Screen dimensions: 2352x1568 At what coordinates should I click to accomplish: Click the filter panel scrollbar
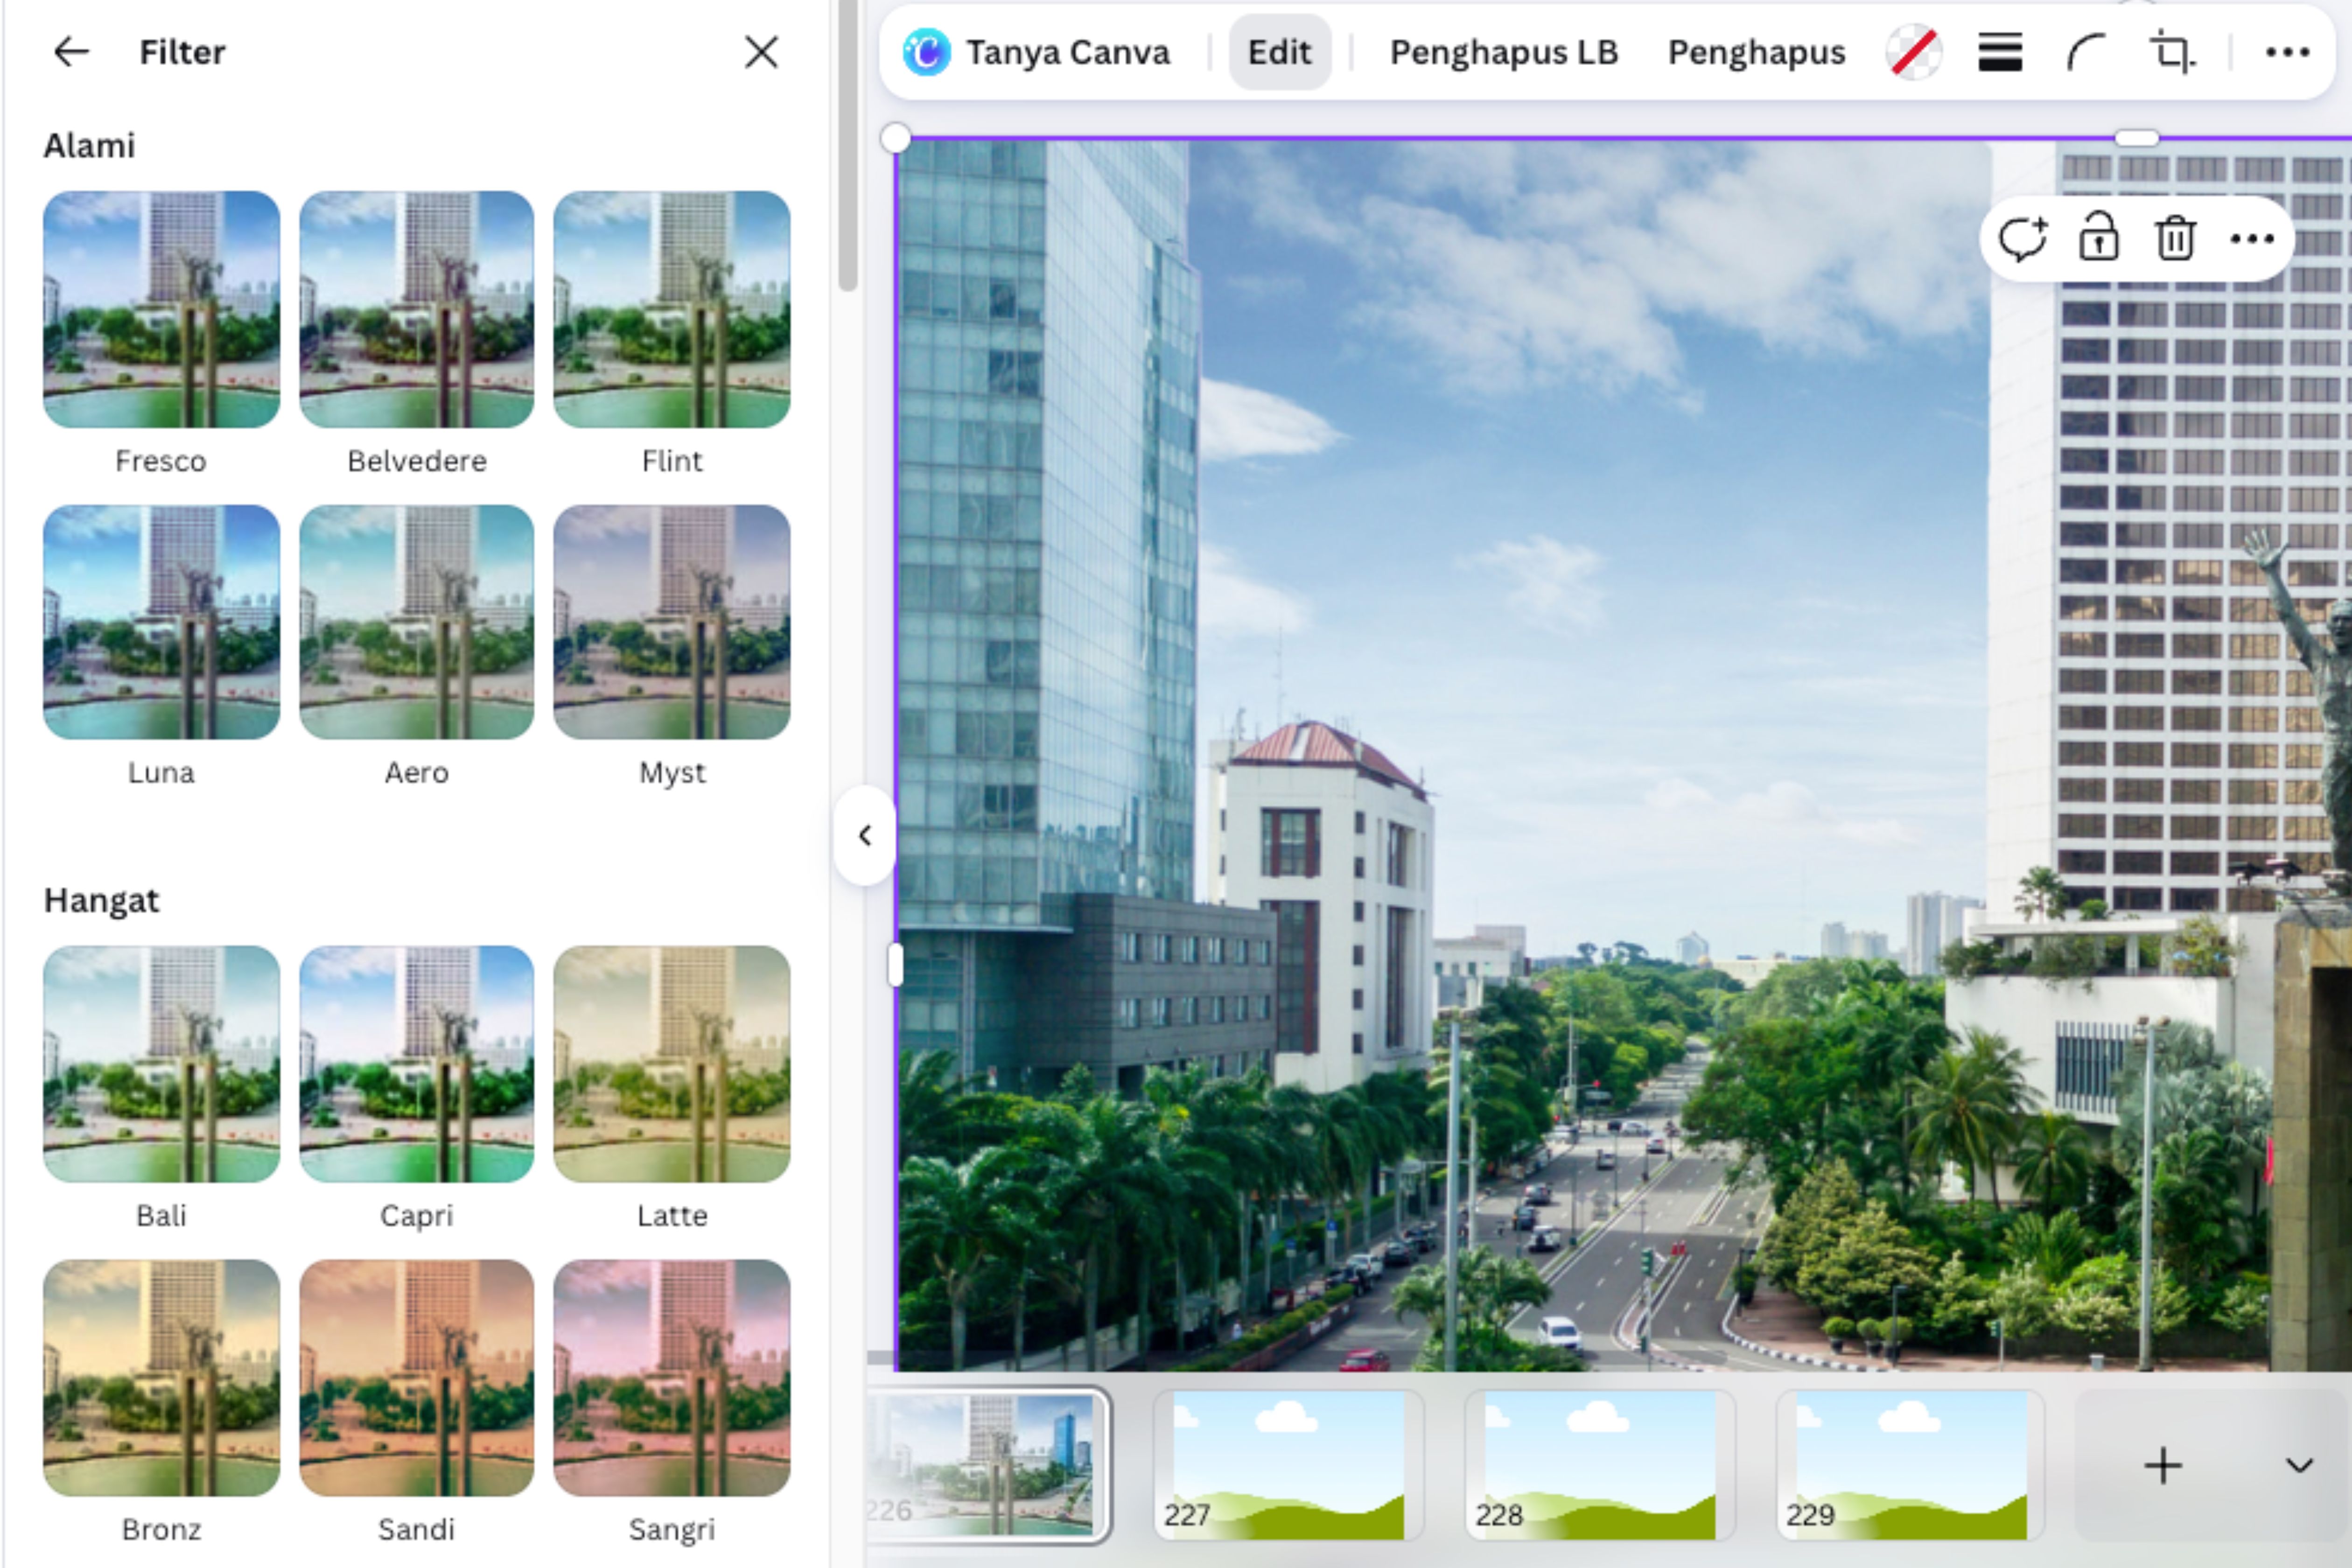[848, 146]
